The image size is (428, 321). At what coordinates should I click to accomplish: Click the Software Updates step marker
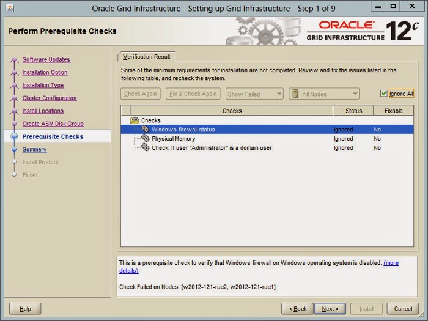pyautogui.click(x=14, y=60)
